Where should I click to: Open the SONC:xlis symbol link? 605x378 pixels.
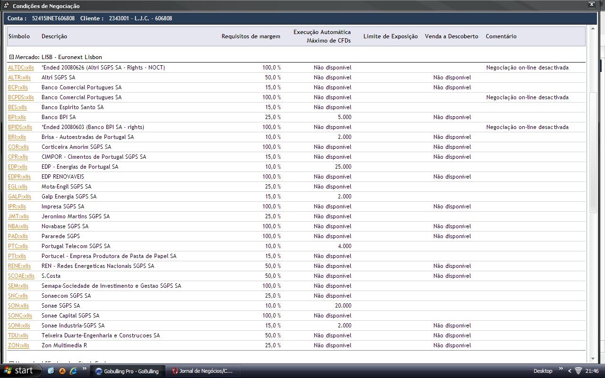point(20,316)
